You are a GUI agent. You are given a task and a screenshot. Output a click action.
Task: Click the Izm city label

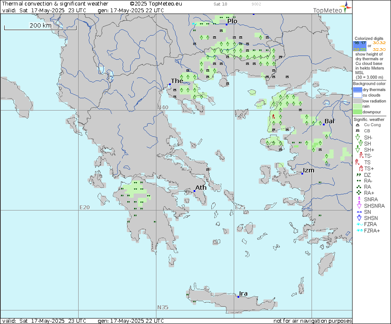coord(309,170)
